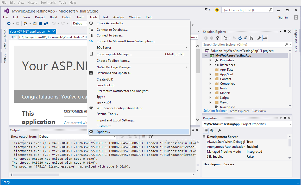Viewport: 301px width, 185px height.
Task: Expand the Properties node in Solution Explorer
Action: (x=210, y=60)
